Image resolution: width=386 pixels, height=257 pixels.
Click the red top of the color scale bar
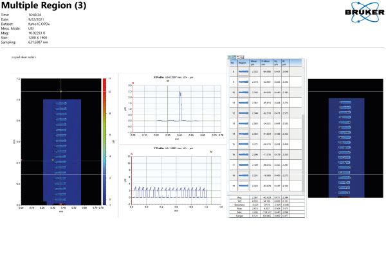[104, 81]
